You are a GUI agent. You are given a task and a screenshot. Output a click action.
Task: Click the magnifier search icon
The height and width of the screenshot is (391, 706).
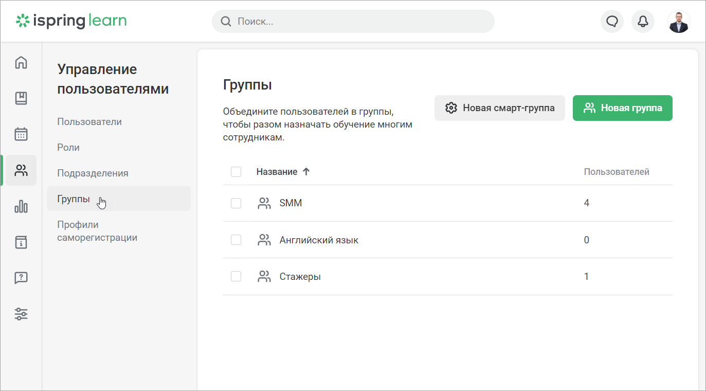pyautogui.click(x=225, y=22)
